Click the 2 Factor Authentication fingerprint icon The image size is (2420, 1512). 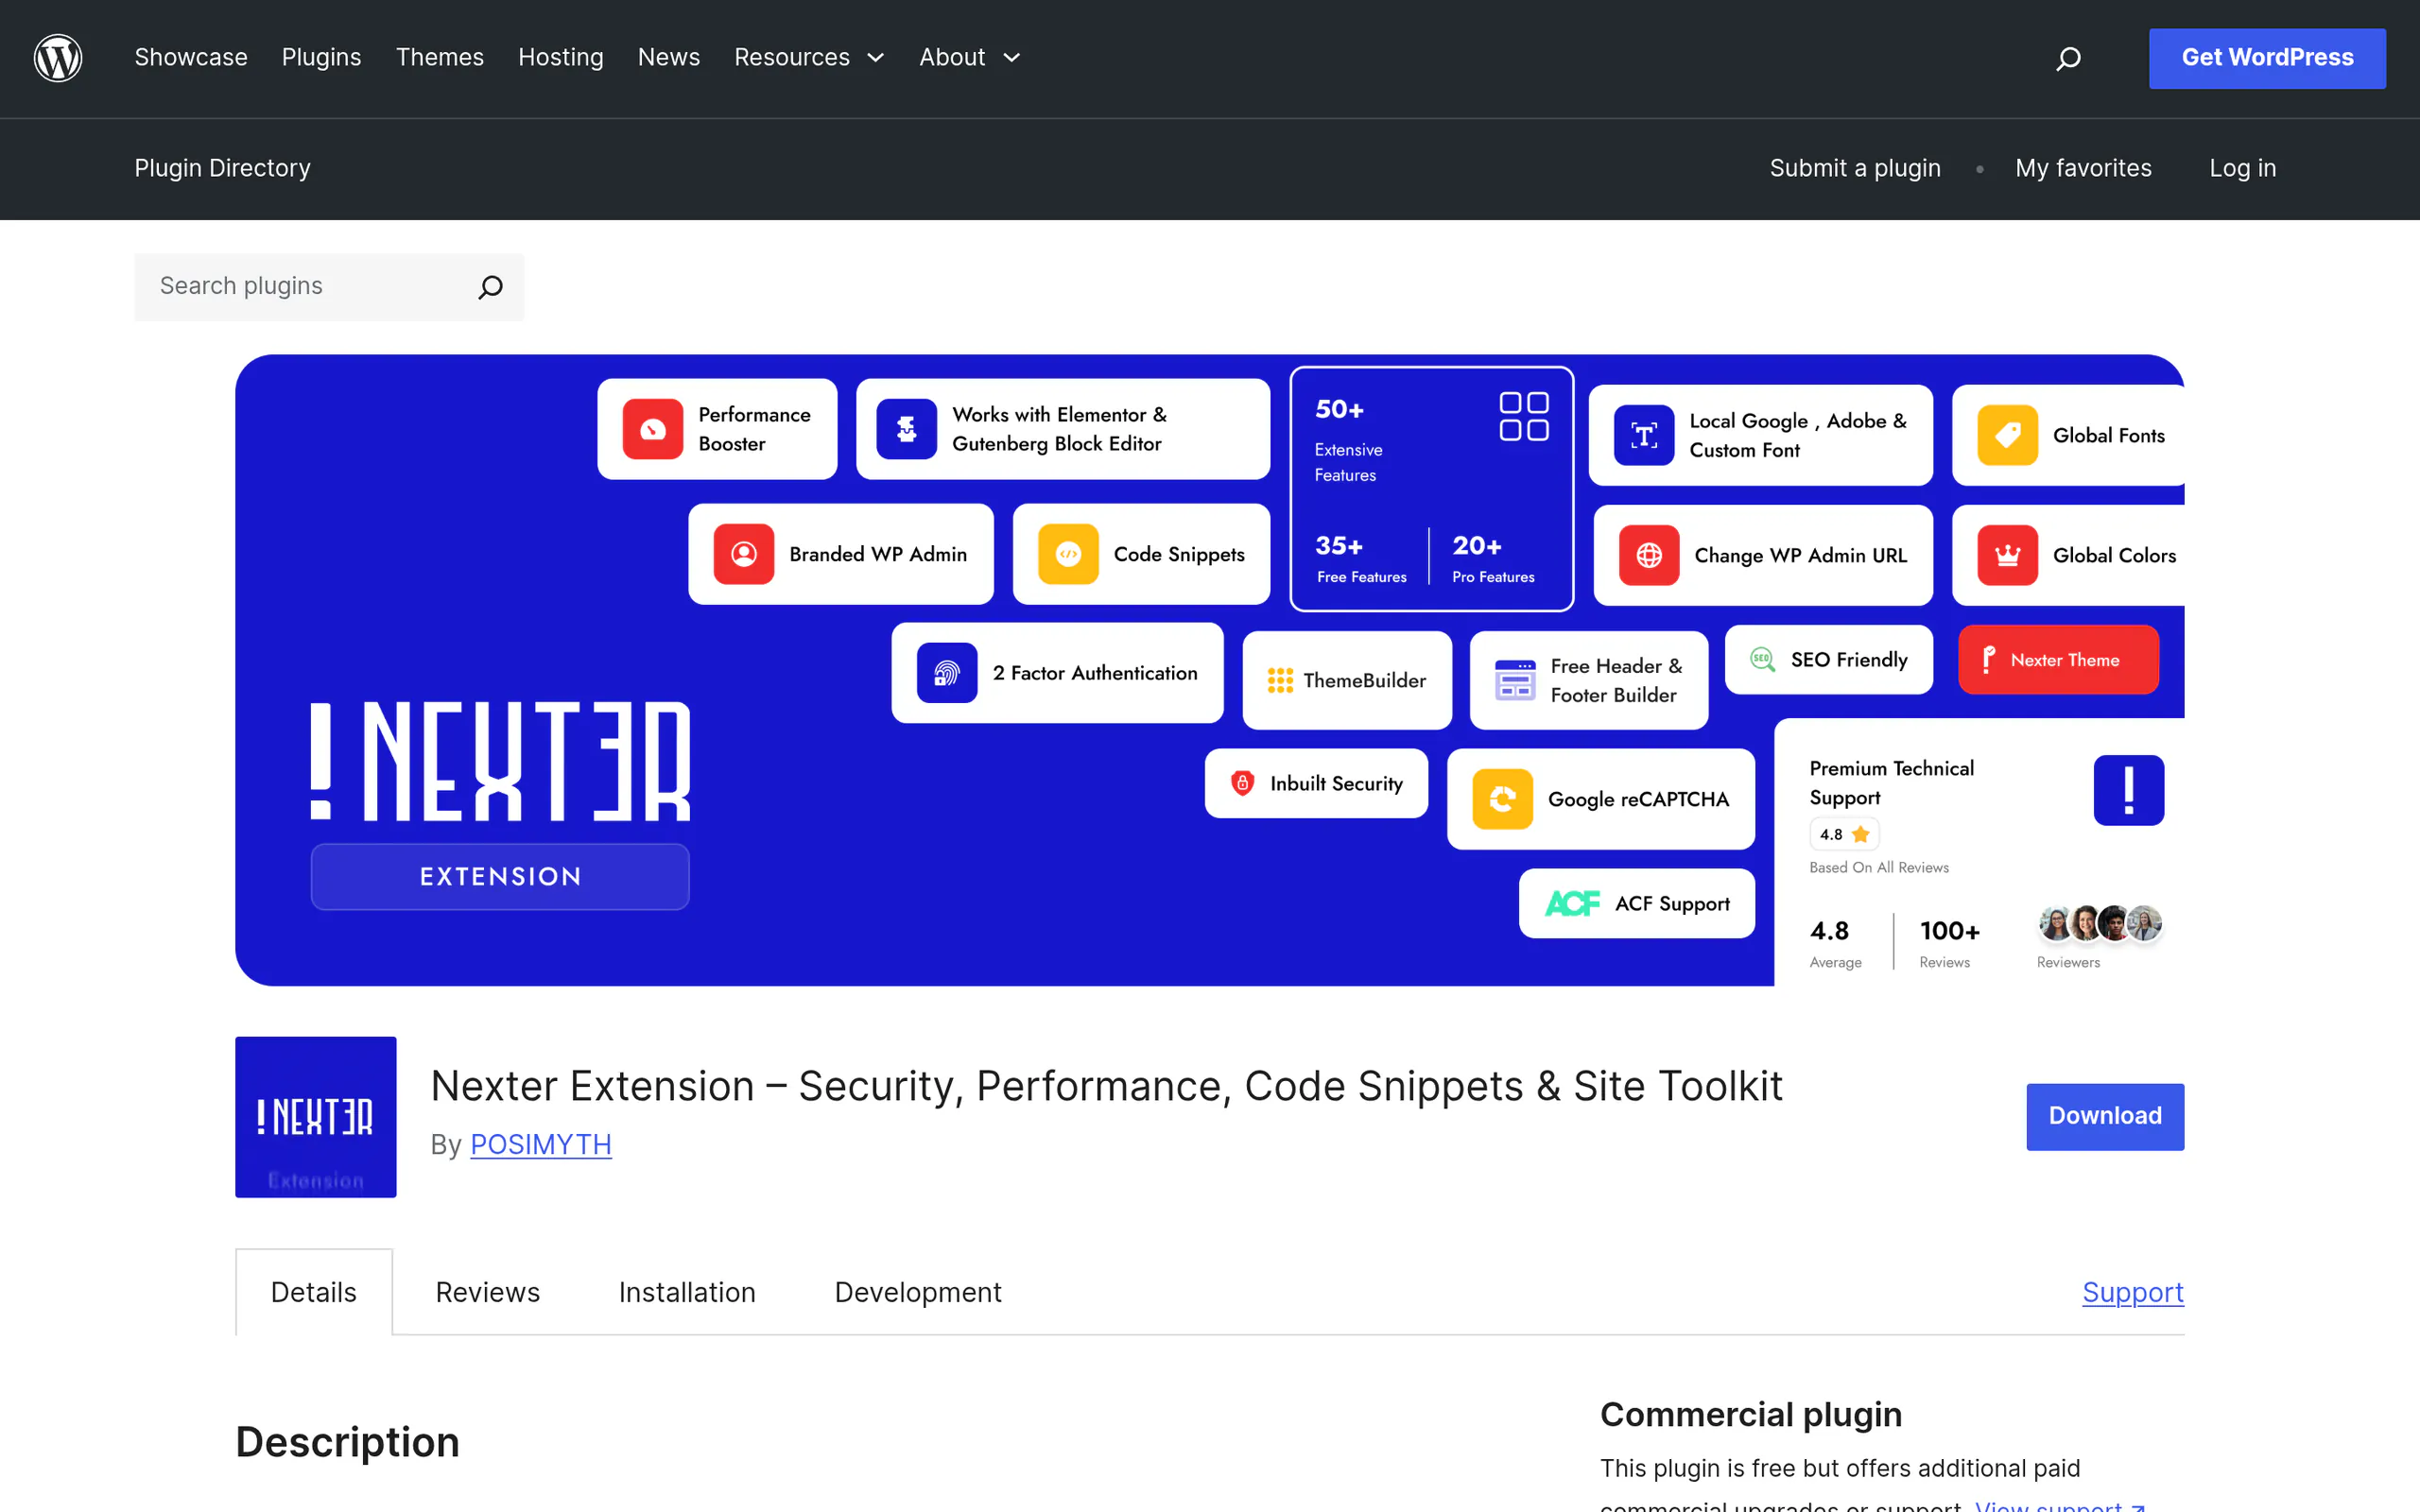[x=947, y=673]
